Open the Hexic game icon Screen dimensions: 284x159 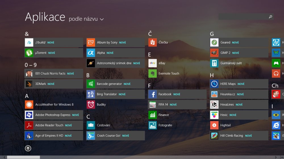pos(214,115)
